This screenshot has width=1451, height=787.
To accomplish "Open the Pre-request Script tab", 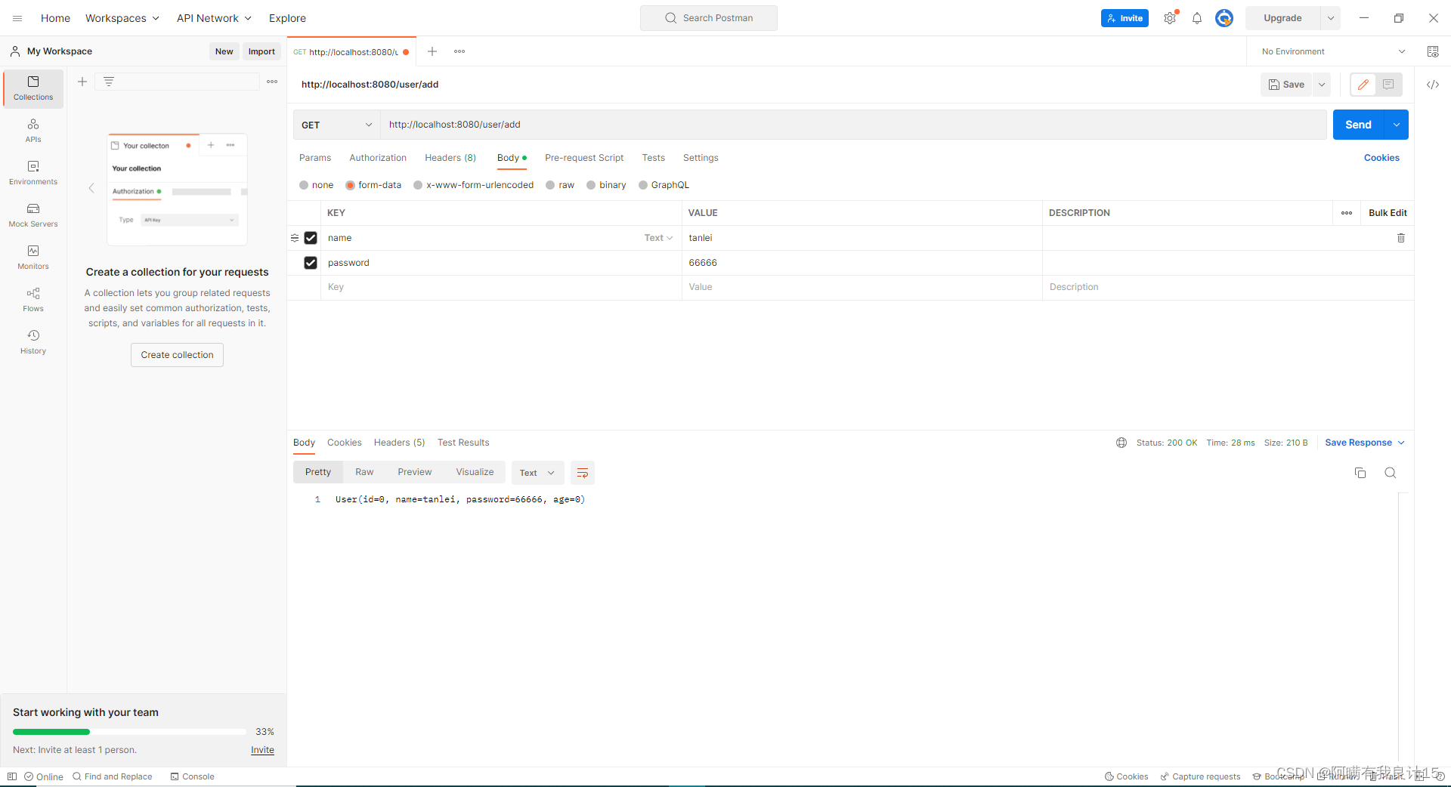I will pos(584,158).
